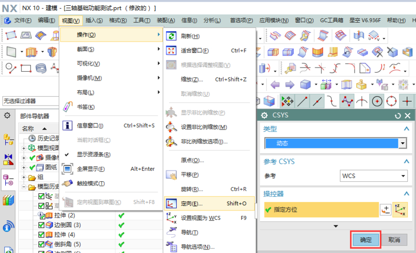Image resolution: width=416 pixels, height=253 pixels.
Task: Open the library books sidebar icon
Action: pos(8,201)
